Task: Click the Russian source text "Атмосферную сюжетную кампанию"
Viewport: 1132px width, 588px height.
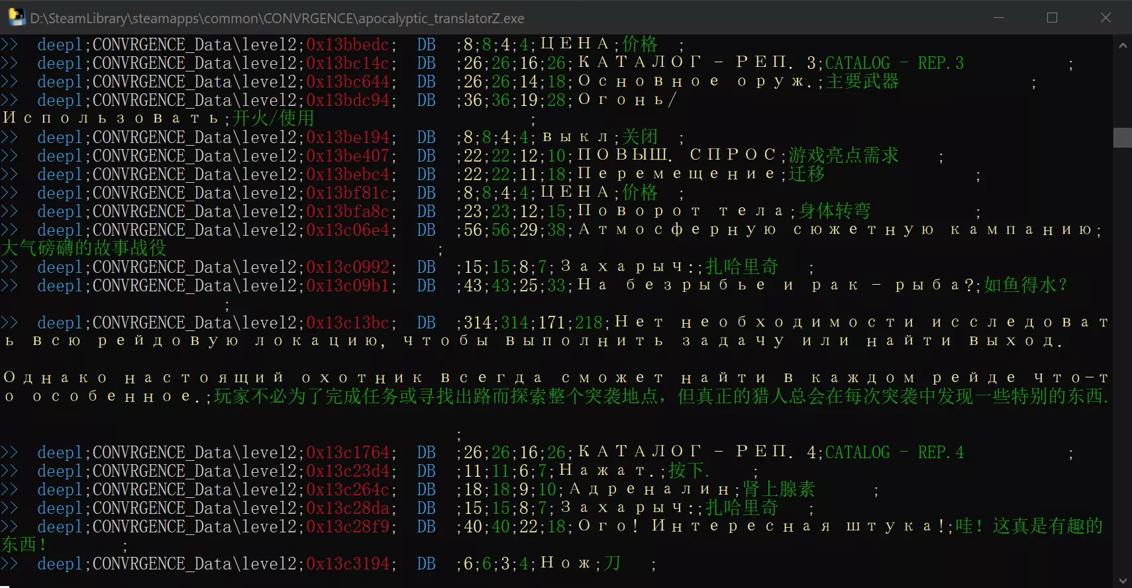Action: pos(835,230)
